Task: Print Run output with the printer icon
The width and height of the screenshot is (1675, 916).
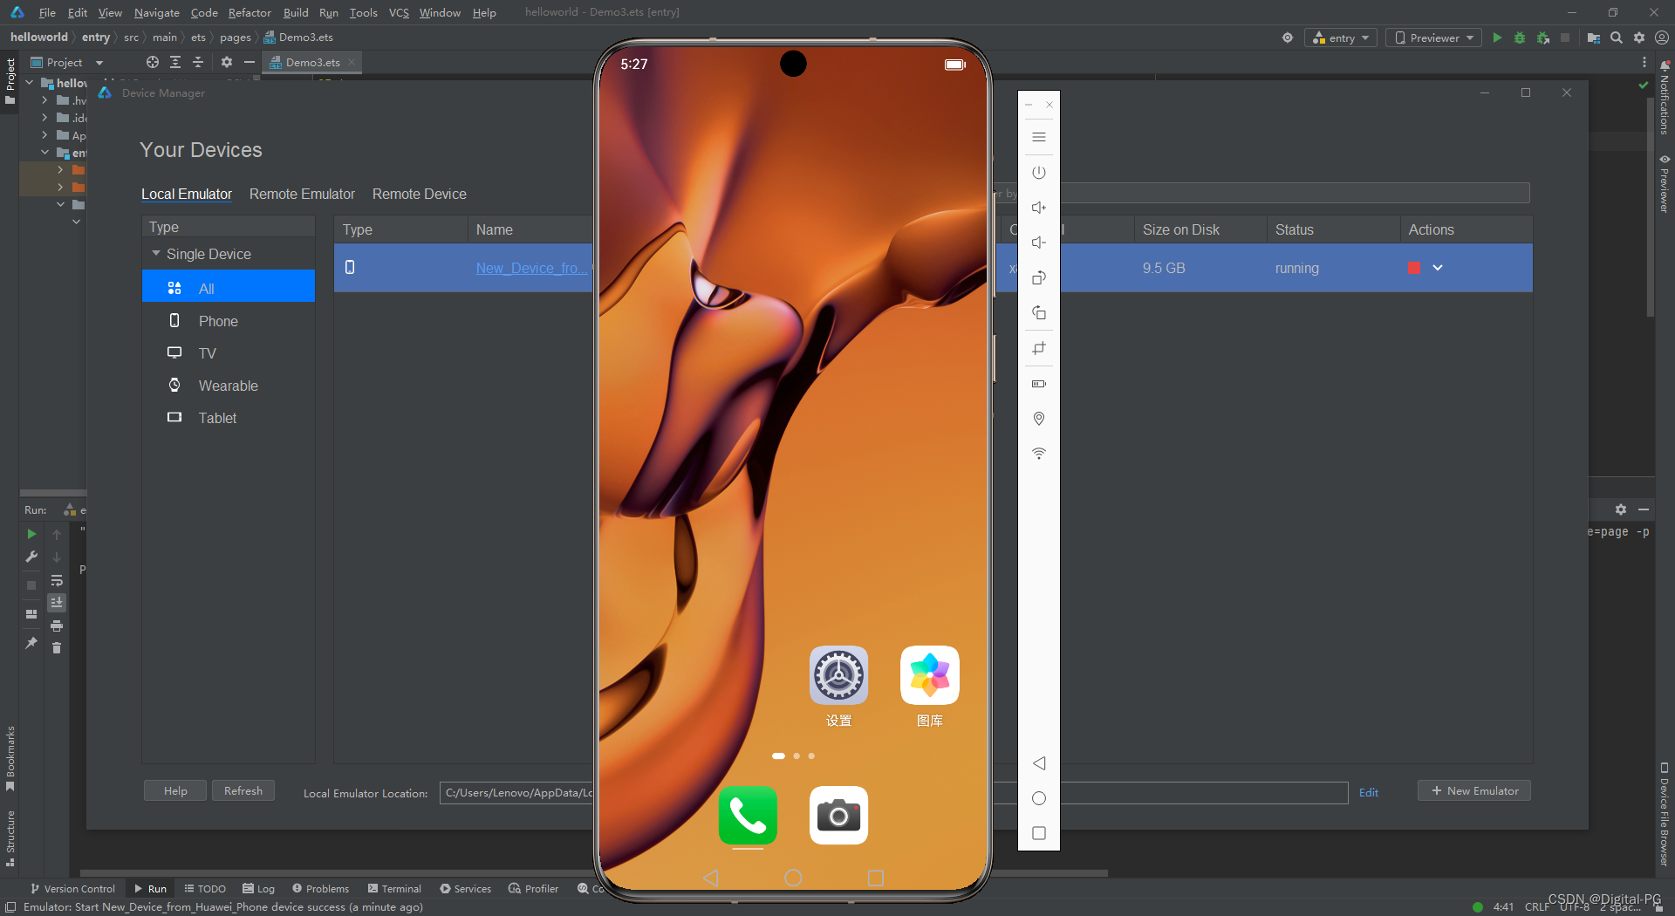Action: [57, 625]
